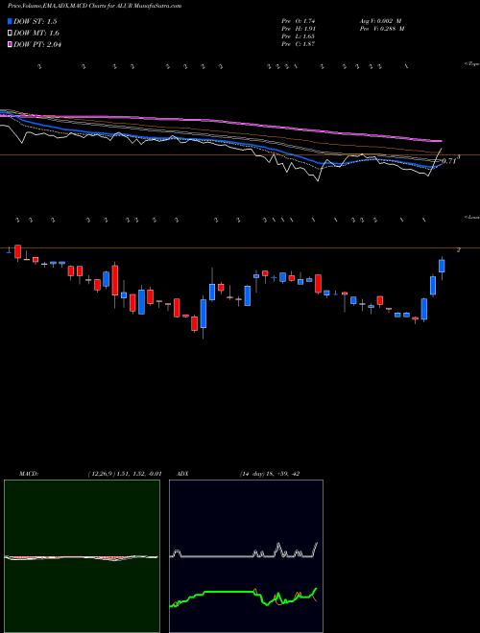The image size is (480, 633).
Task: Click the ADX panel heading
Action: [183, 474]
